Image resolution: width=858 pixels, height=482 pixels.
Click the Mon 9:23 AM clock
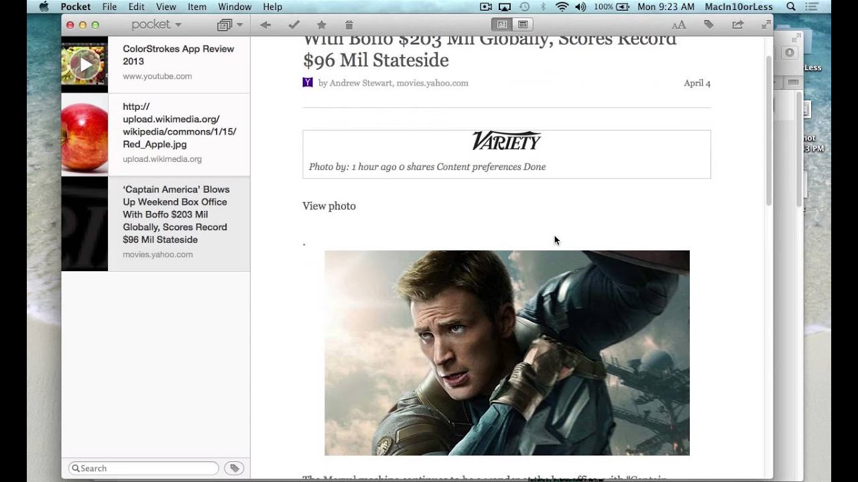[x=666, y=7]
